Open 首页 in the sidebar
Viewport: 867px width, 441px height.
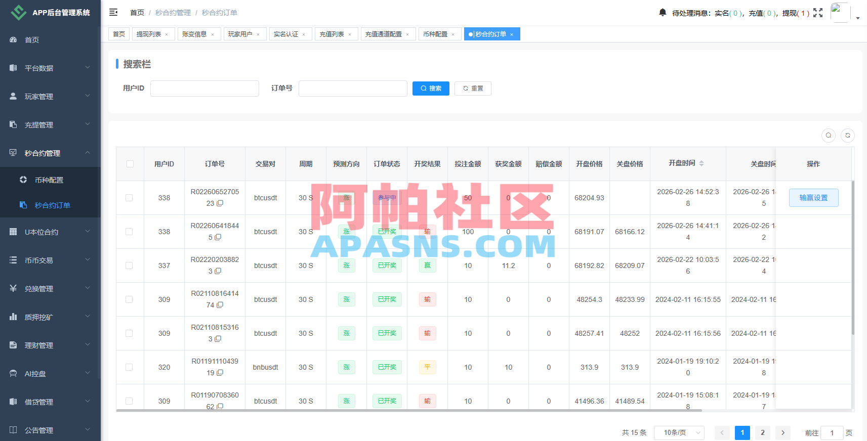(x=50, y=40)
